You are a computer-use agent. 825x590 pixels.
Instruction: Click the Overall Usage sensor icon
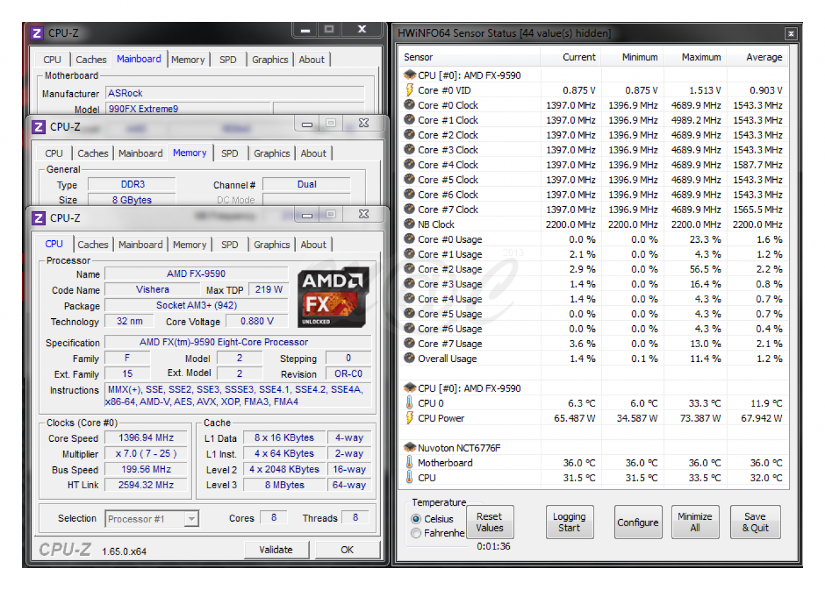409,358
